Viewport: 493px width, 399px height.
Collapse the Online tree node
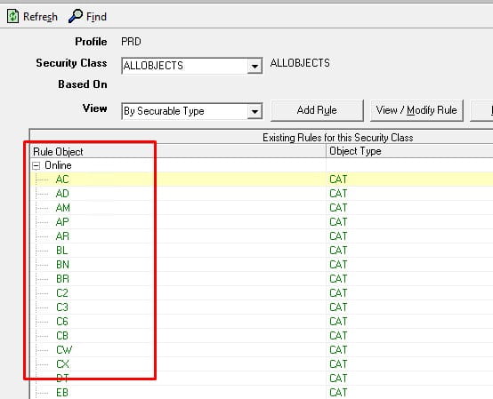pos(36,165)
